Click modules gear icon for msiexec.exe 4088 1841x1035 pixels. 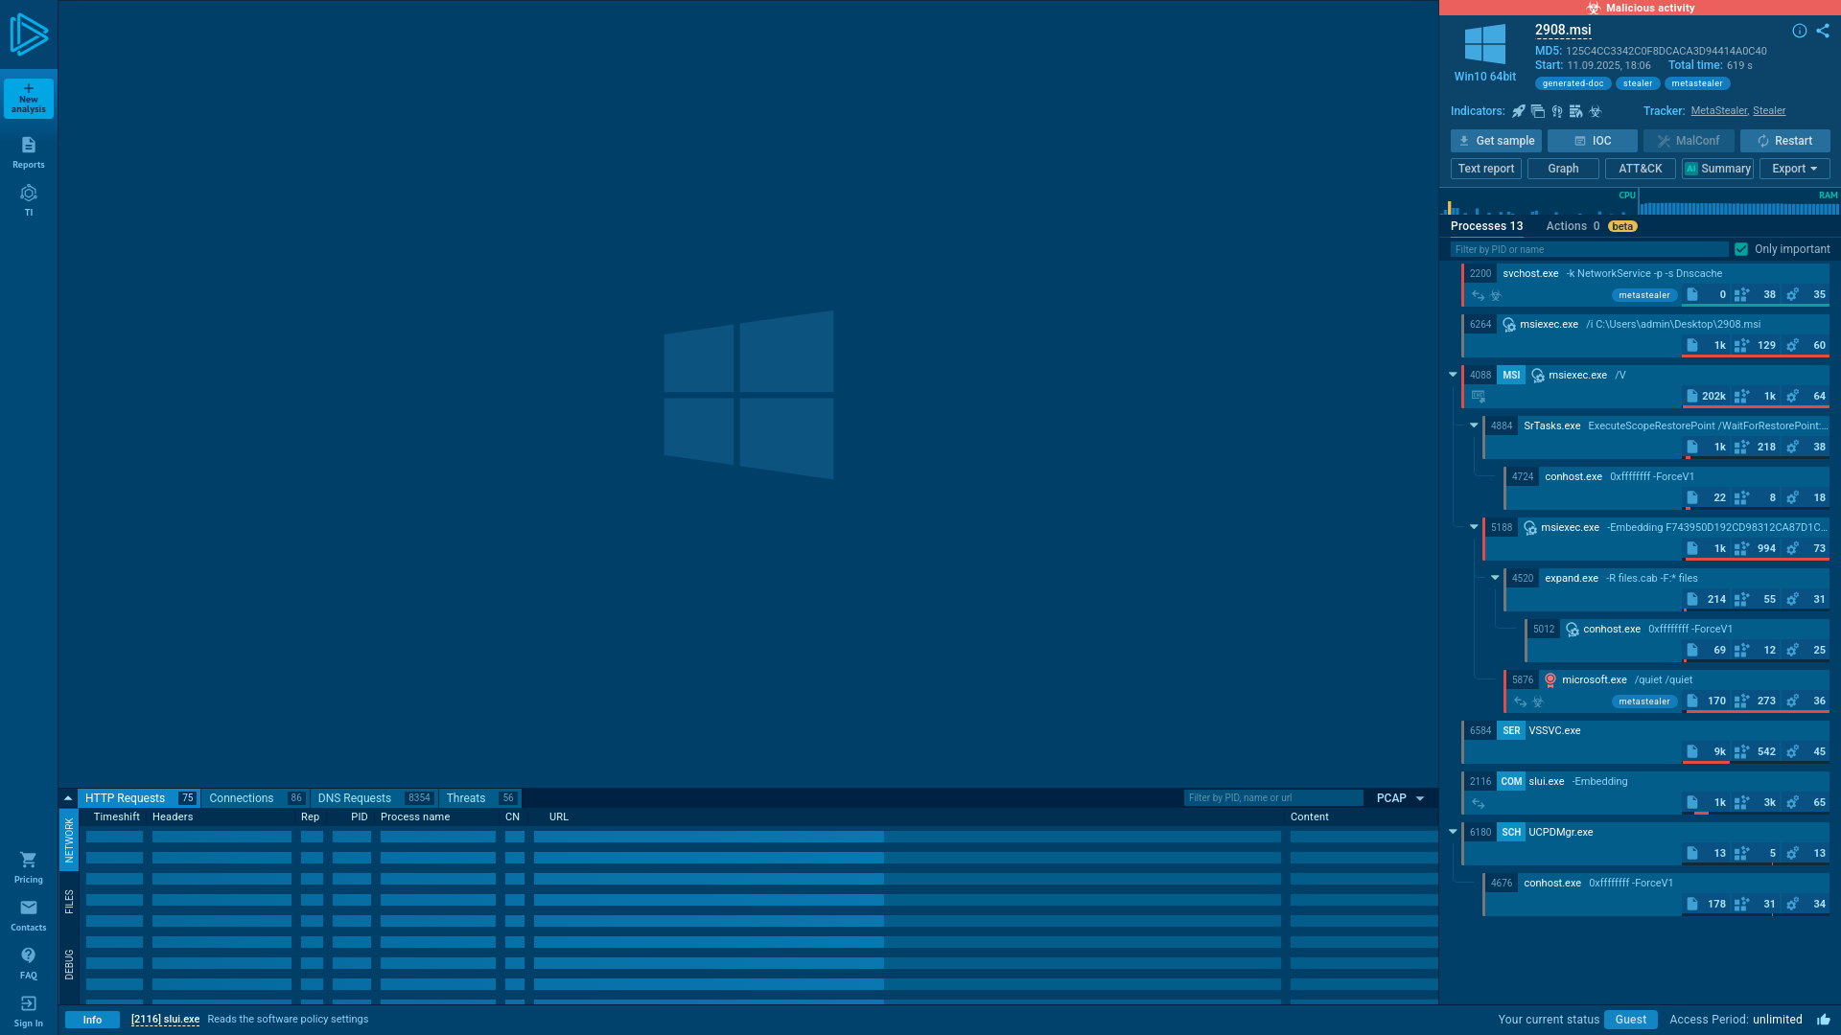coord(1792,396)
